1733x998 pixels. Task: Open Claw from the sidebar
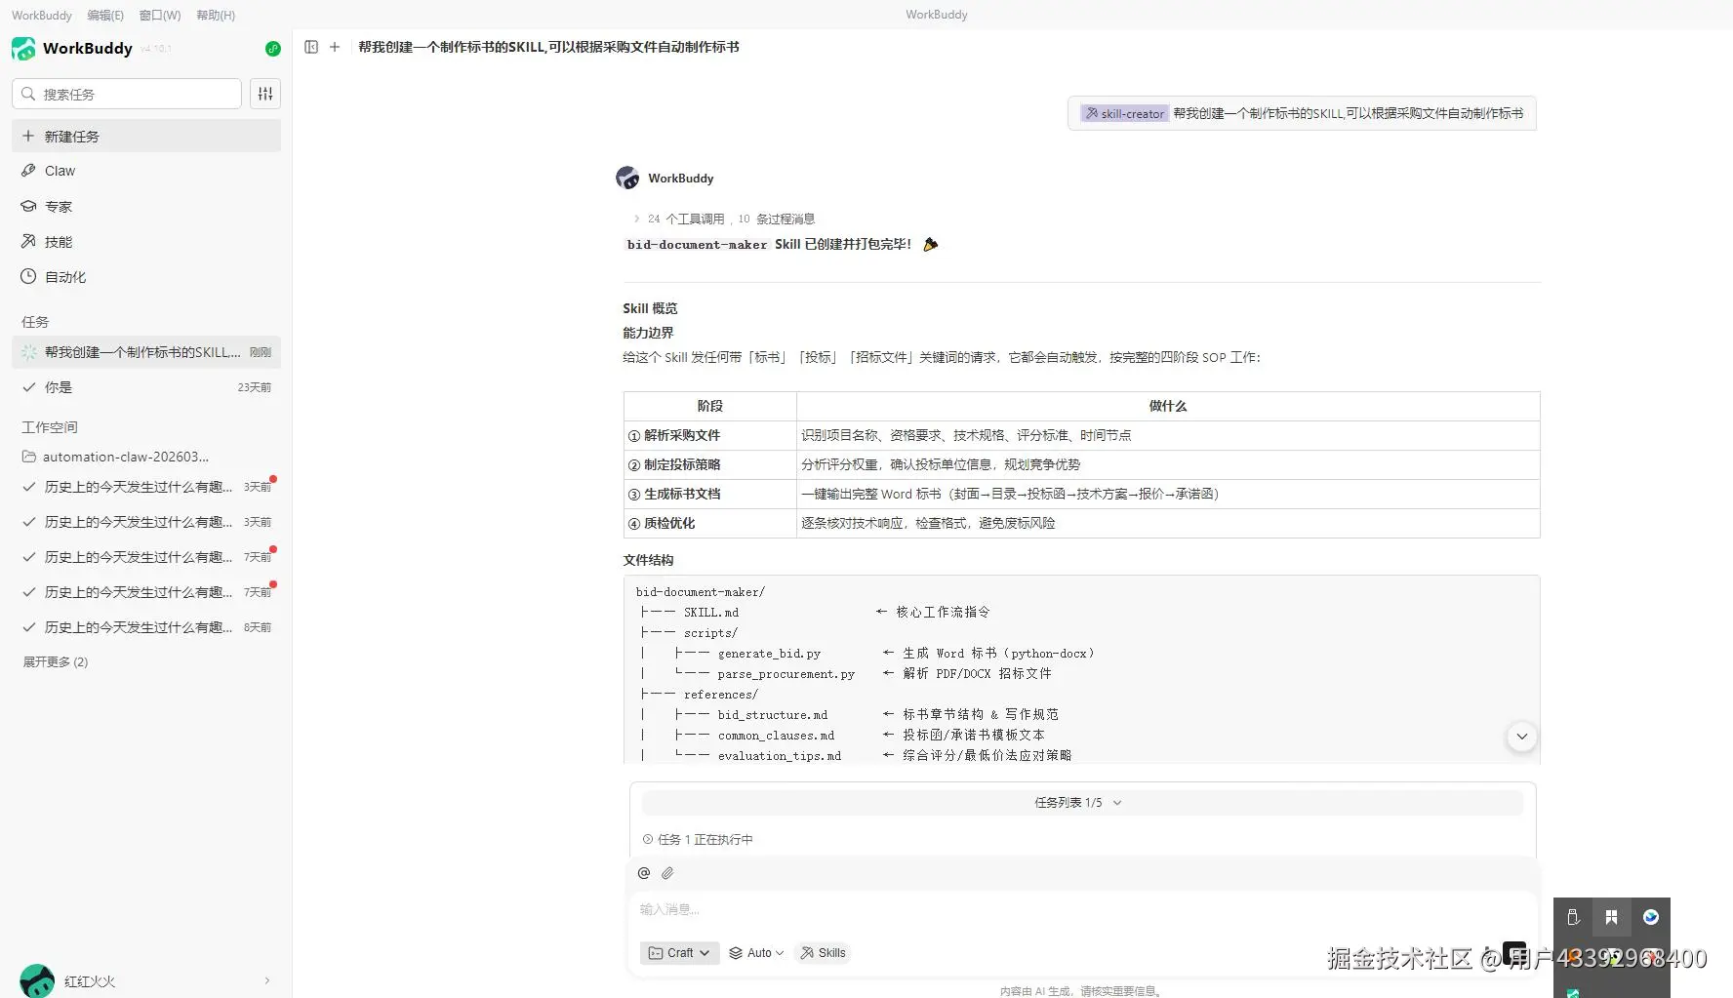(x=146, y=171)
